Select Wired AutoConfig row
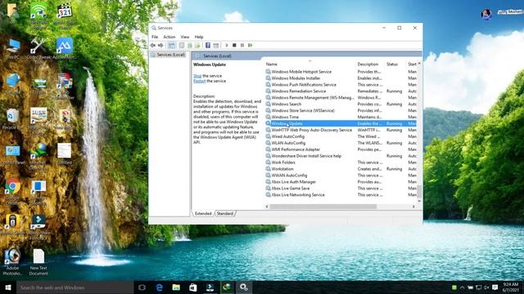Image resolution: width=524 pixels, height=294 pixels. [x=341, y=136]
